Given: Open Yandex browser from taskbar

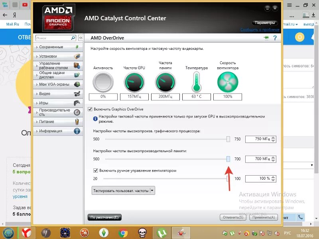Looking at the screenshot, I should click(x=27, y=233).
